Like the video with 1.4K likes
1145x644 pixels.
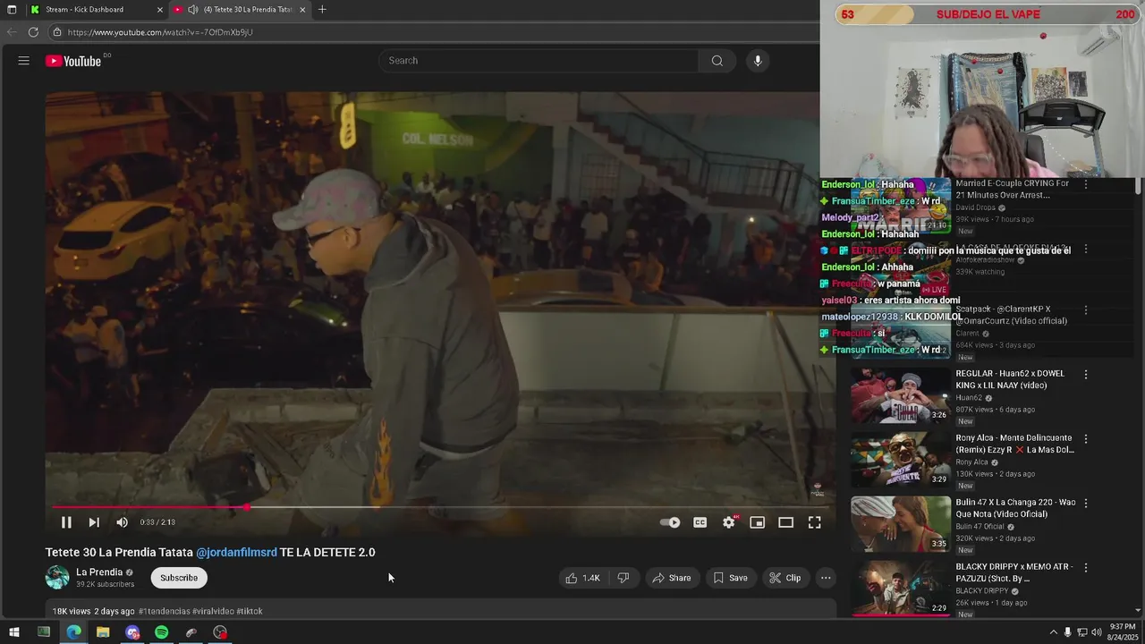[582, 578]
